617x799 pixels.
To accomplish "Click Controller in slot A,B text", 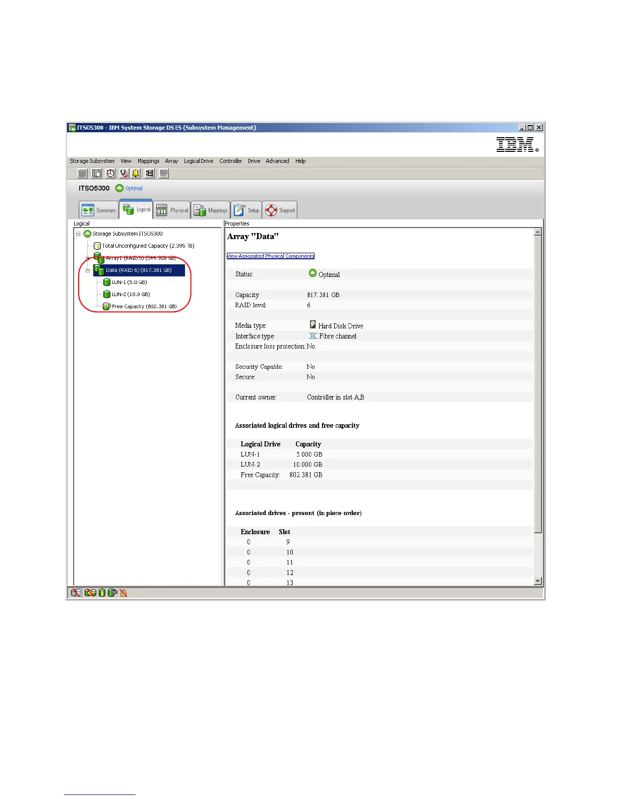I will pos(335,397).
